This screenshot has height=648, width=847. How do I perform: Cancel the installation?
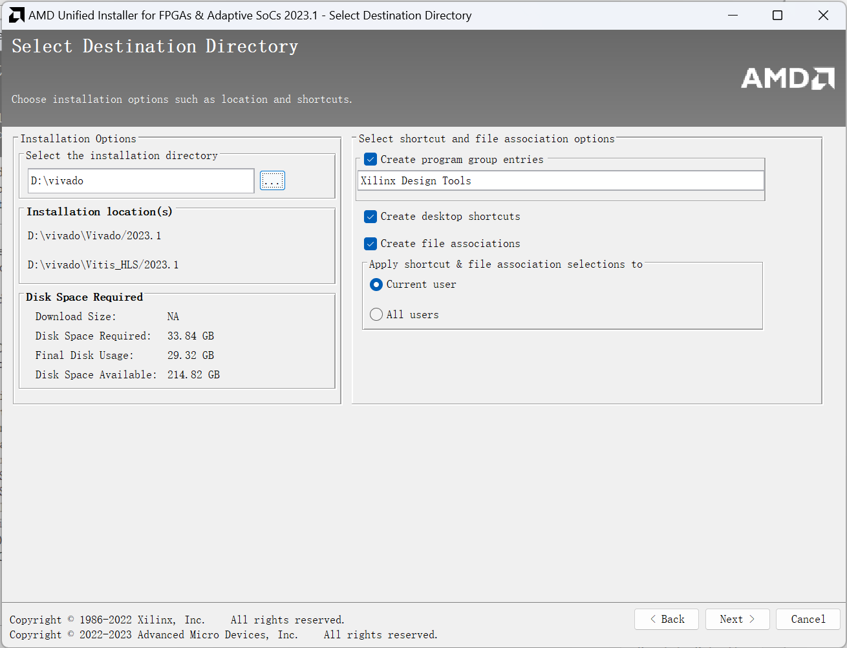(x=808, y=620)
